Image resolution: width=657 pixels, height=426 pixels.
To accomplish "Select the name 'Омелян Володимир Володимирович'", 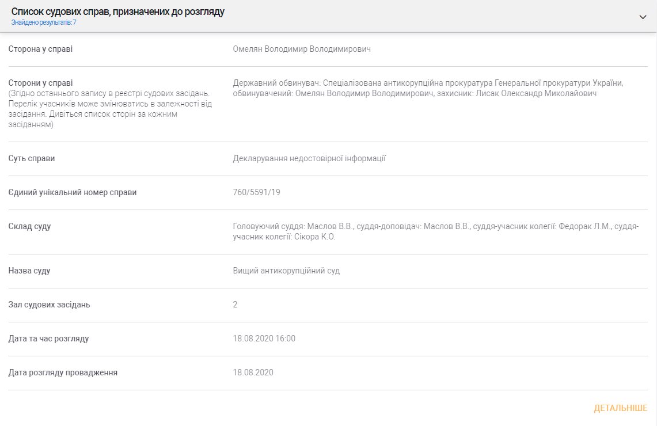I will pyautogui.click(x=302, y=49).
